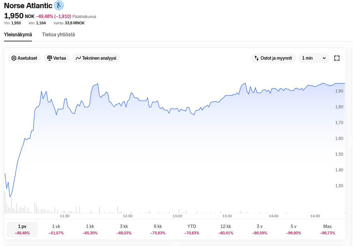Open Asetukset chart settings
The image size is (353, 246).
(x=24, y=58)
